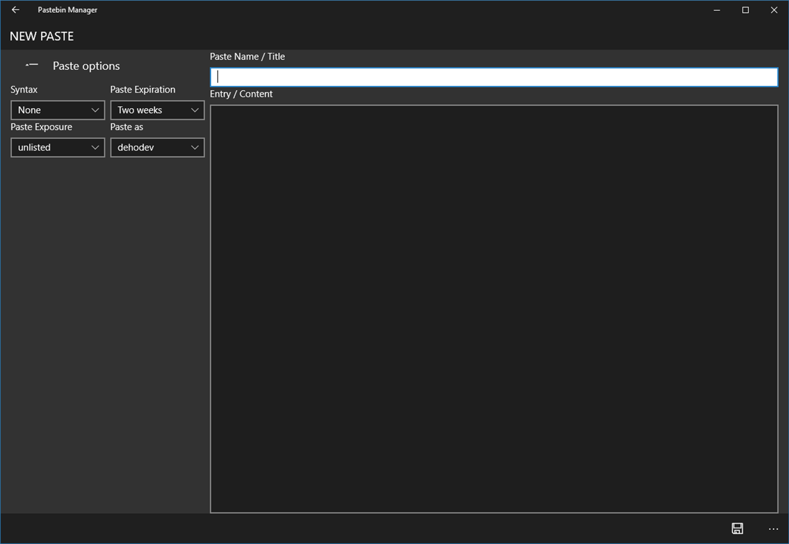Open the more options ellipsis menu
The height and width of the screenshot is (544, 789).
tap(774, 529)
